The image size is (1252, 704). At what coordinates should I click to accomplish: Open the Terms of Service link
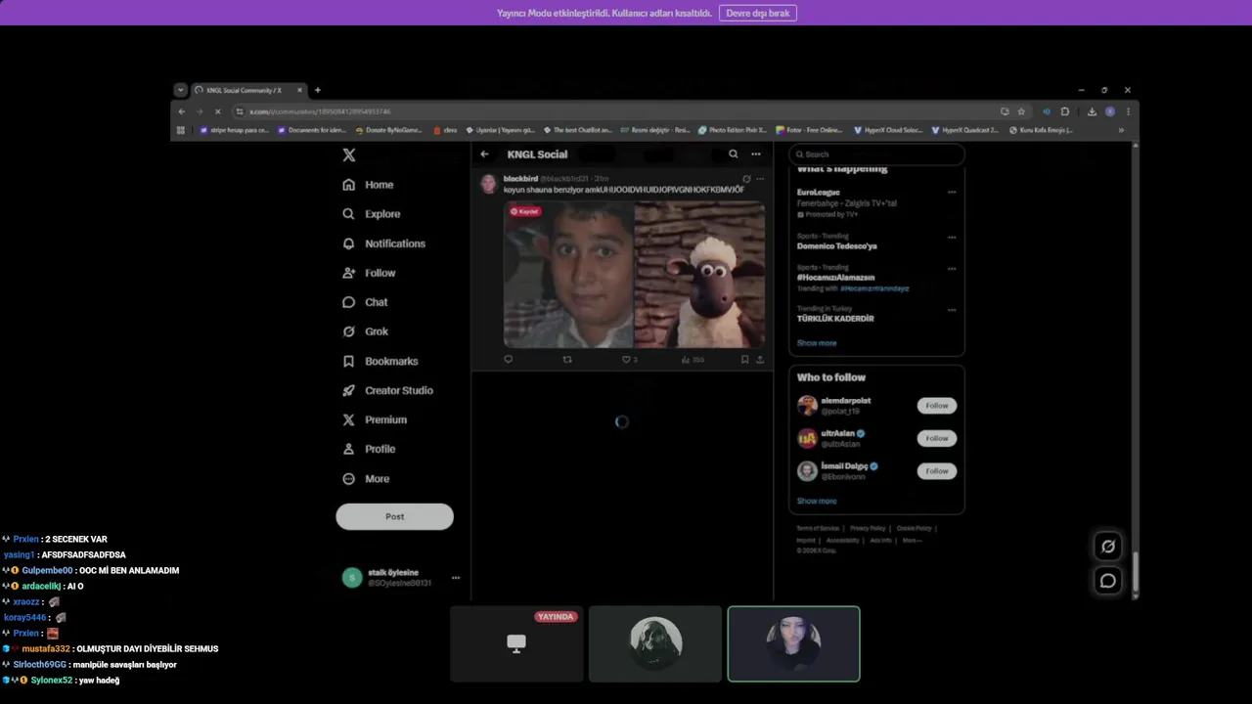(818, 528)
